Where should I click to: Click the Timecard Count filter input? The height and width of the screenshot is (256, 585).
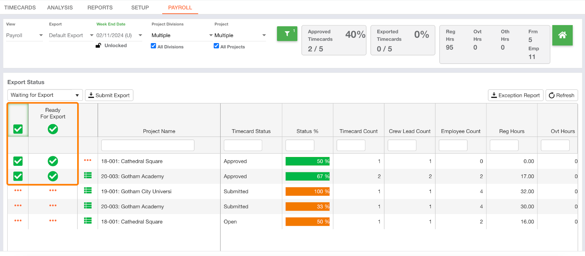[351, 145]
